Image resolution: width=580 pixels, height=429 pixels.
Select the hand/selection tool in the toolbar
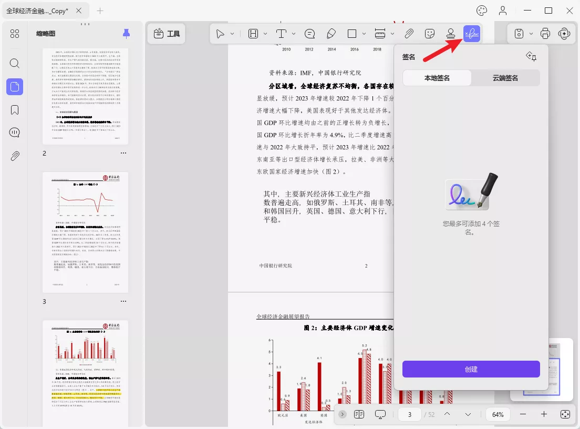pos(221,33)
